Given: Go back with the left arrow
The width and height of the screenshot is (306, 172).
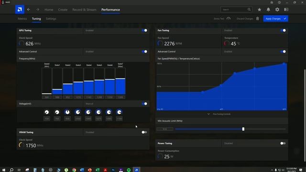Looking at the screenshot, I should coord(29,10).
